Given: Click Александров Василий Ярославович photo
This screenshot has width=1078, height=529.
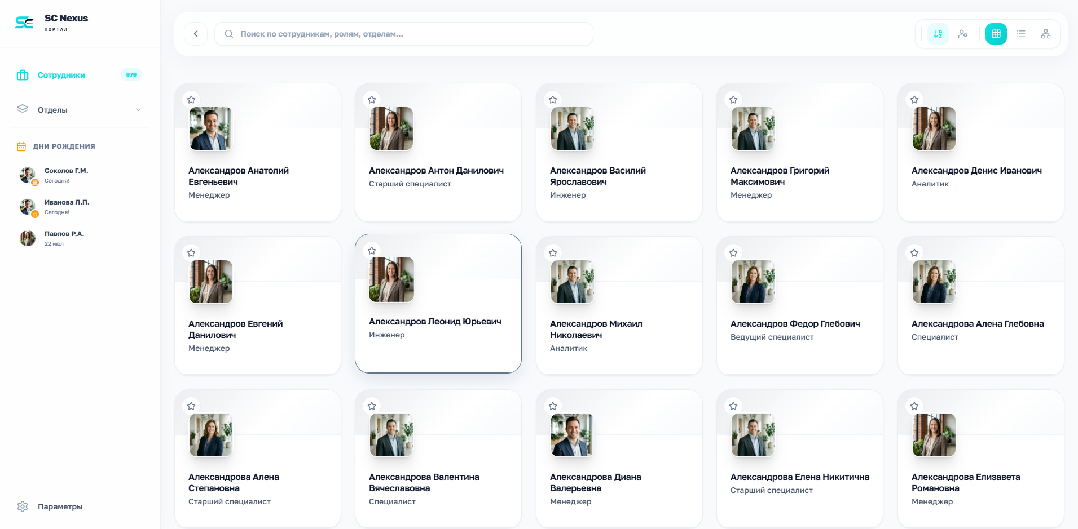Looking at the screenshot, I should pos(573,128).
